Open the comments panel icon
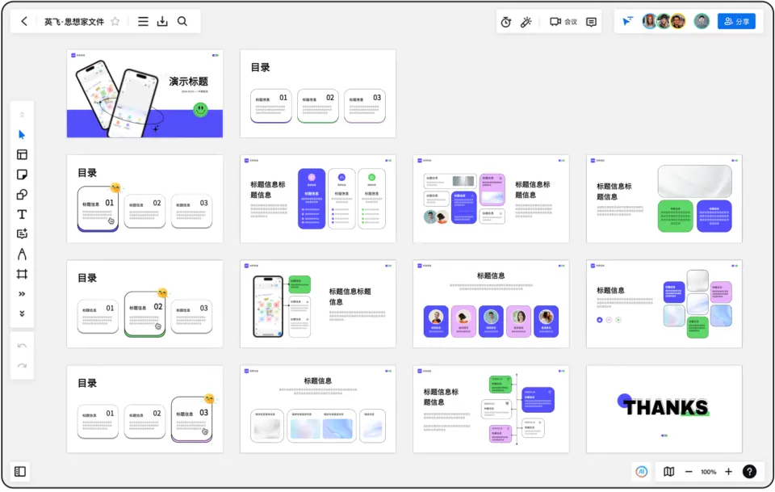Viewport: 775px width, 492px height. [x=591, y=22]
